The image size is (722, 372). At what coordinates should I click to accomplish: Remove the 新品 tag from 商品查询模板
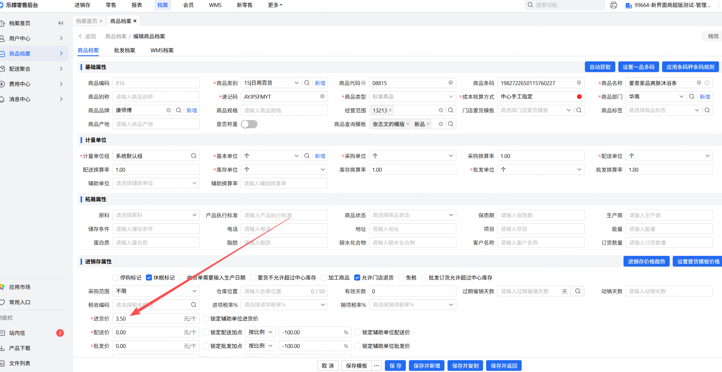pyautogui.click(x=428, y=124)
